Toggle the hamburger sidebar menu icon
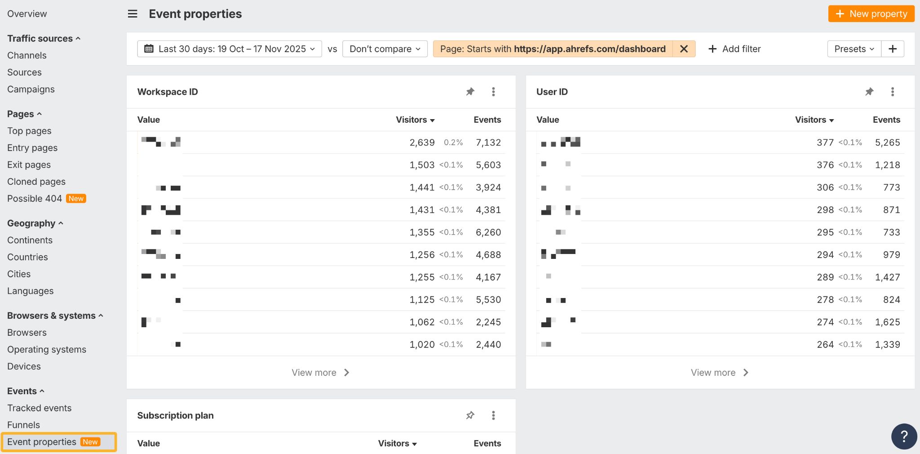 click(x=133, y=14)
